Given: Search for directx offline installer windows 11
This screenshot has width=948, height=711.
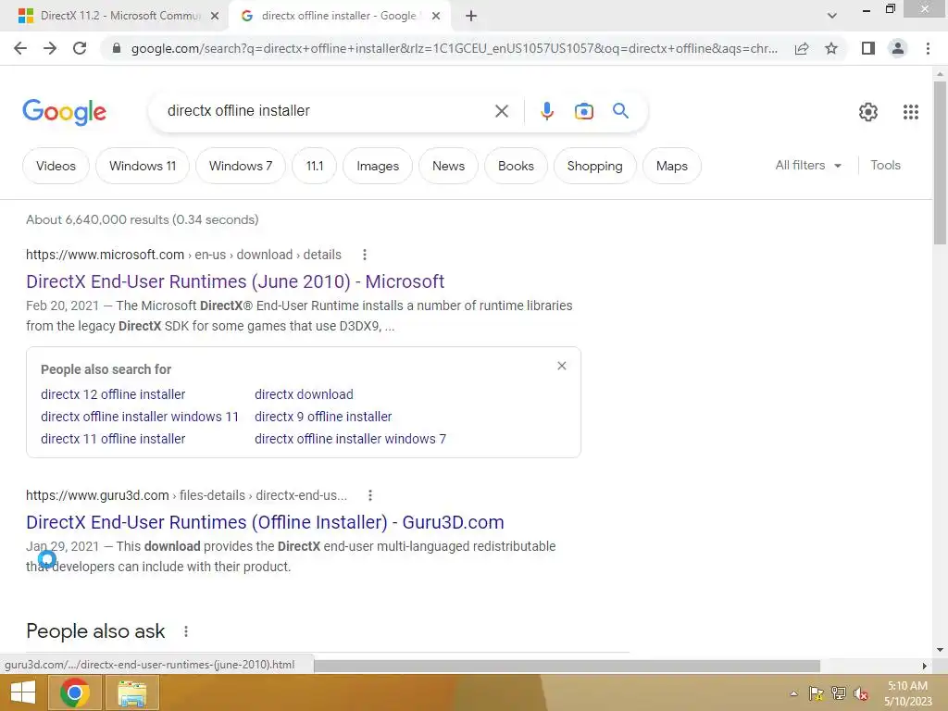Looking at the screenshot, I should pos(140,417).
